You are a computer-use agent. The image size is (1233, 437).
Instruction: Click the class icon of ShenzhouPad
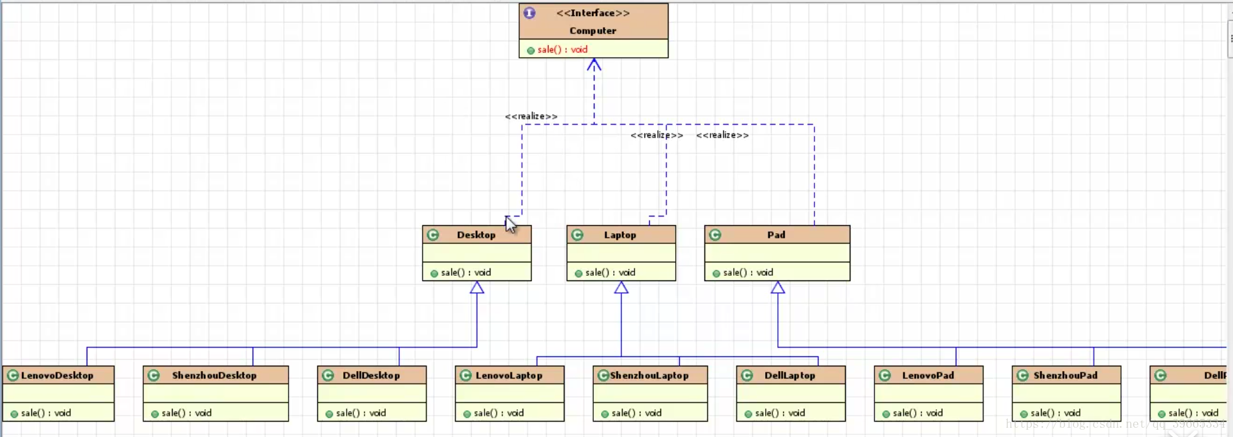coord(1022,375)
